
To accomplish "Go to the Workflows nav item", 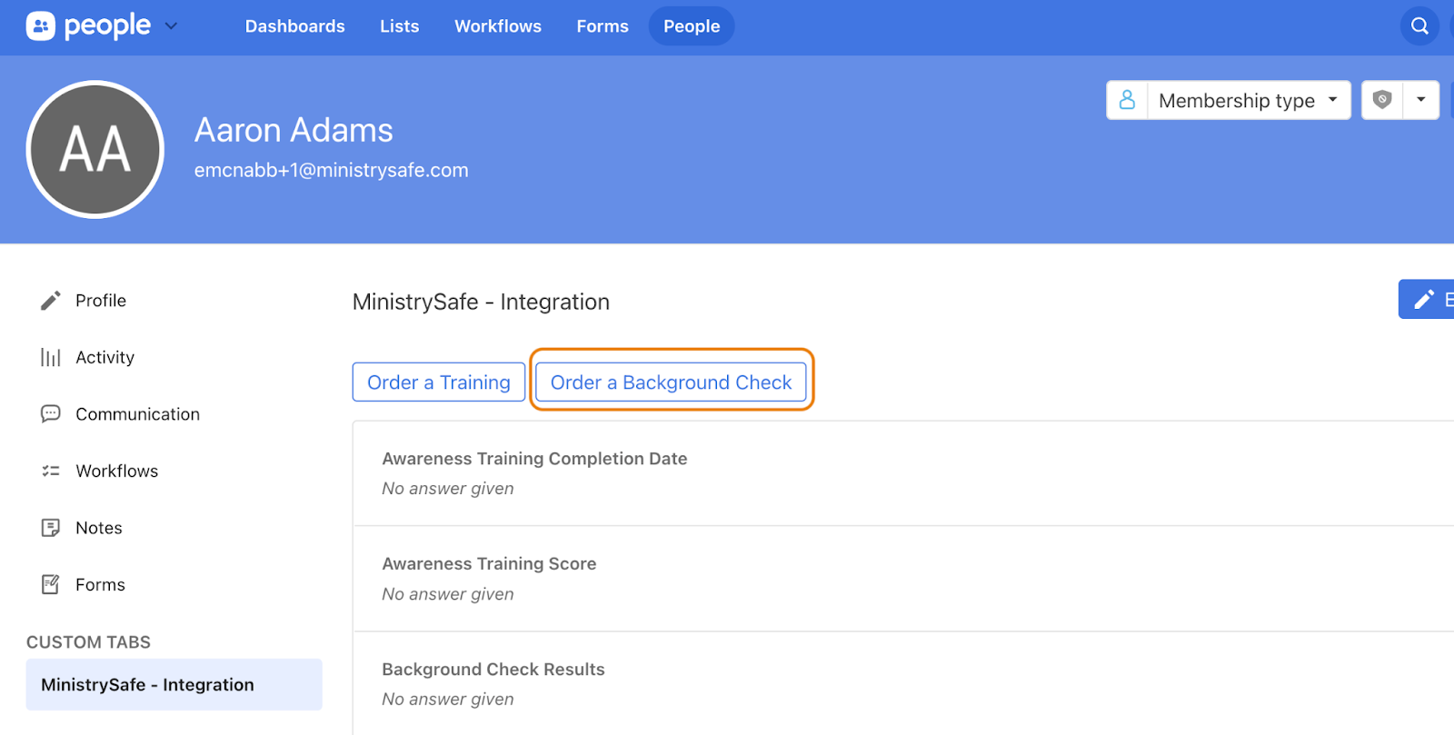I will (x=497, y=26).
